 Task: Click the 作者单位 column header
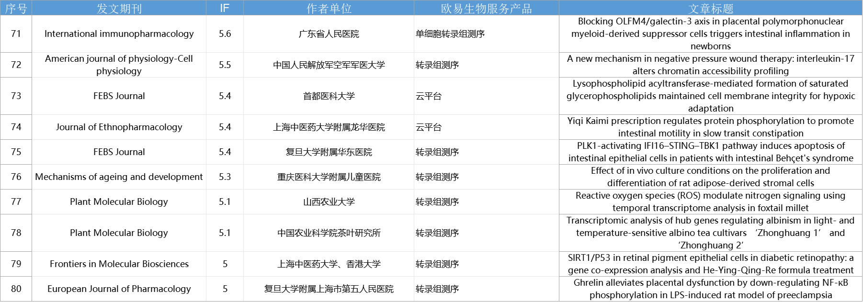(x=329, y=8)
